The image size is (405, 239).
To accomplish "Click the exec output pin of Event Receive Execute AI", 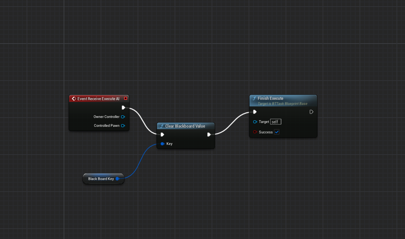I will (123, 108).
